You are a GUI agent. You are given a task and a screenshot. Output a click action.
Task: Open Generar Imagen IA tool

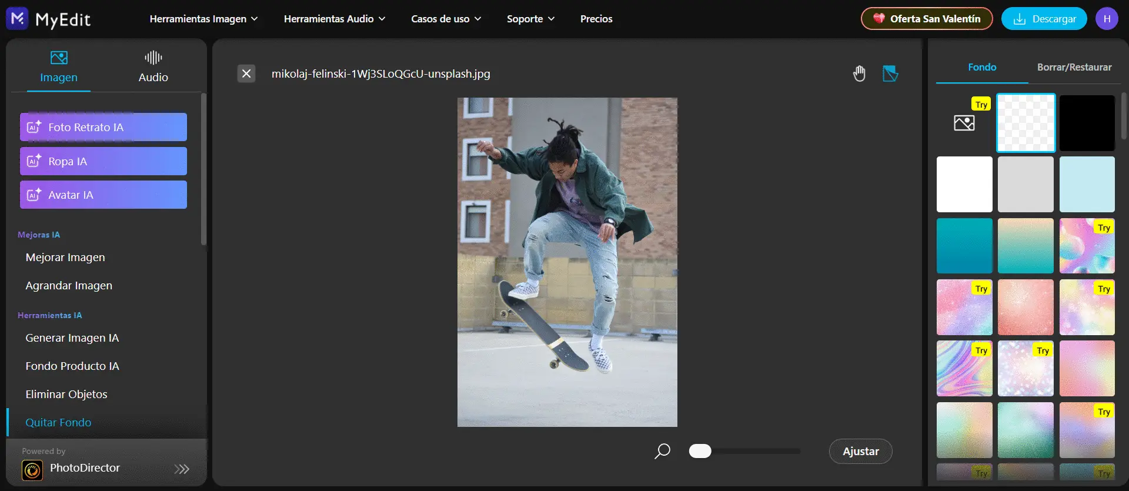click(x=72, y=338)
